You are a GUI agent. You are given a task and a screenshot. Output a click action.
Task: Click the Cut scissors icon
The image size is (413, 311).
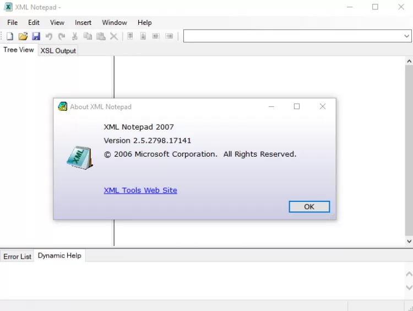tap(75, 36)
